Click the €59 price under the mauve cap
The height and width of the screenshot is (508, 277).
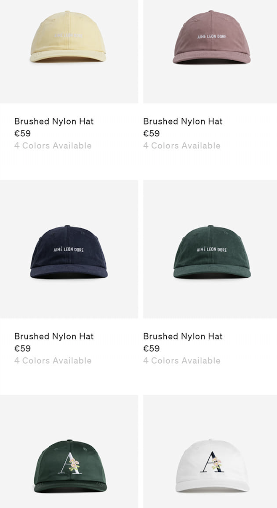(152, 134)
